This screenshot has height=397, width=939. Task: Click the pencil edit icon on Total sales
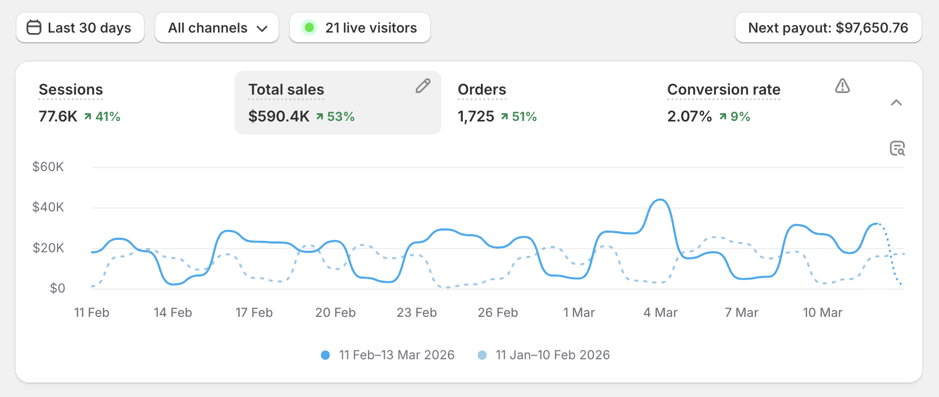tap(423, 86)
